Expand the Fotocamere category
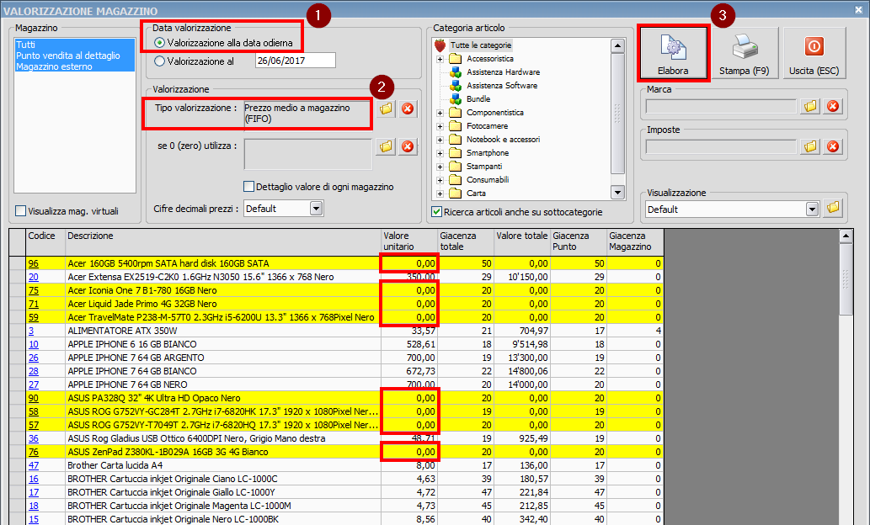Screen dimensions: 870x525 [440, 126]
